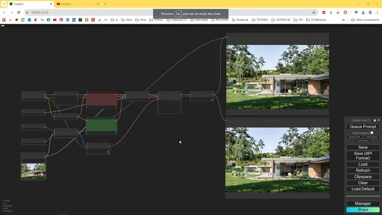Viewport: 382px width, 215px height.
Task: Expand the hidden bookmarks overflow chevron
Action: pos(343,20)
